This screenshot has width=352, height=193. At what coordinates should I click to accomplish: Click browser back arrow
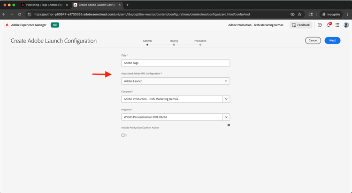tap(4, 15)
